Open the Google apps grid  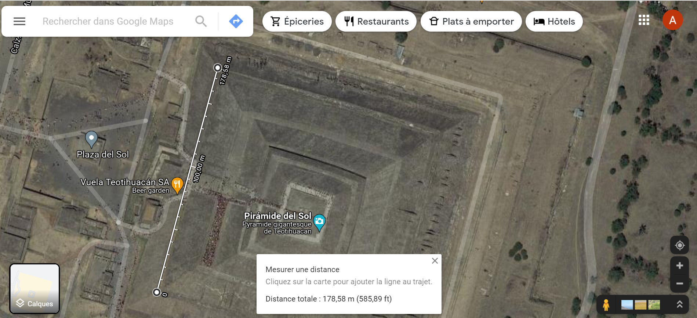point(644,20)
